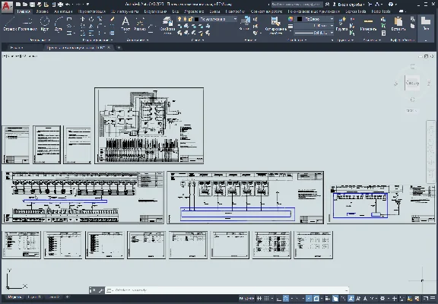This screenshot has width=438, height=304.
Task: Click the rotate tool in Редактирование panel
Action: point(91,19)
